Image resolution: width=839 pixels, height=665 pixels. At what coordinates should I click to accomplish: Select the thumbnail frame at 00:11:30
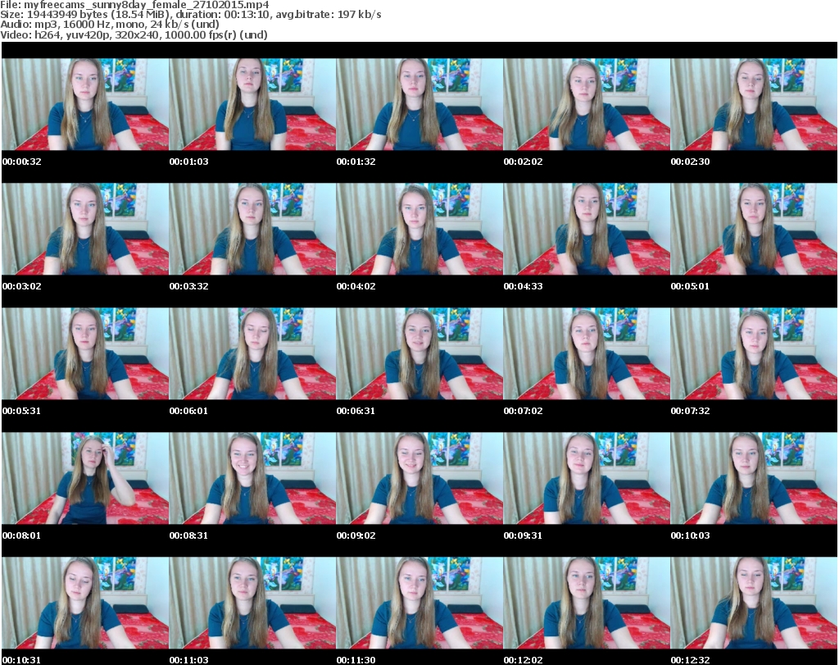[419, 603]
